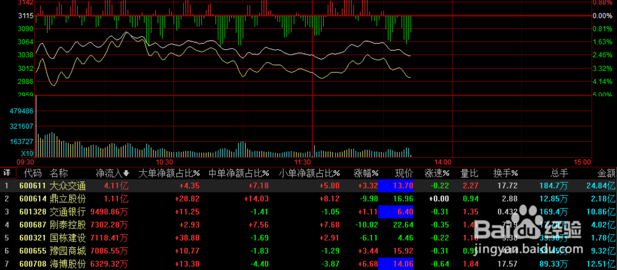Click net inflow value 7118.41万
This screenshot has width=617, height=270.
click(109, 238)
